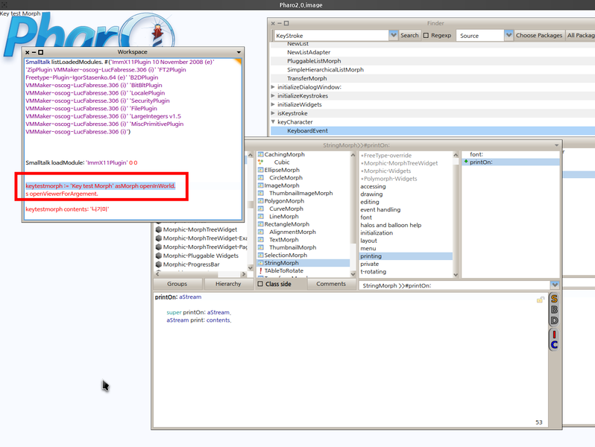Click the green arrow icon beside printOn:

(x=465, y=162)
